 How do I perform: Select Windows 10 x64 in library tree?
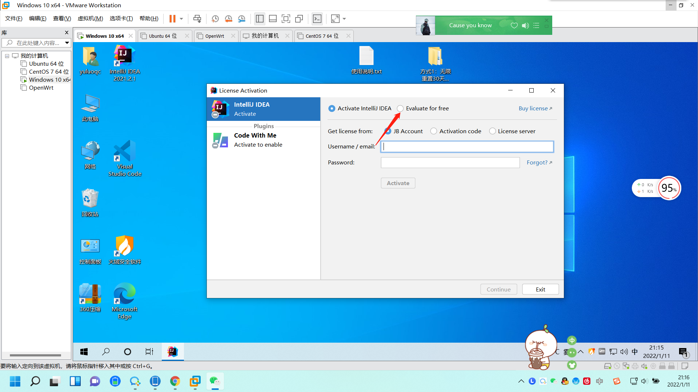(46, 79)
